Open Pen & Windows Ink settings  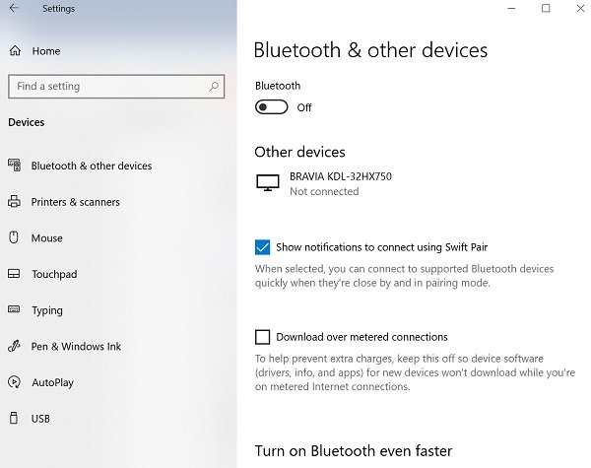76,346
